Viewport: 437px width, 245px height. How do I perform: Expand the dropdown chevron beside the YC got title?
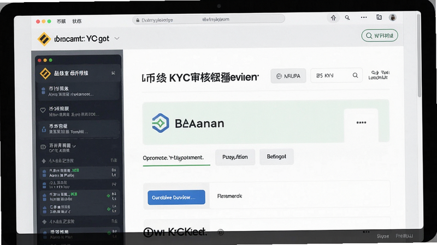[117, 38]
